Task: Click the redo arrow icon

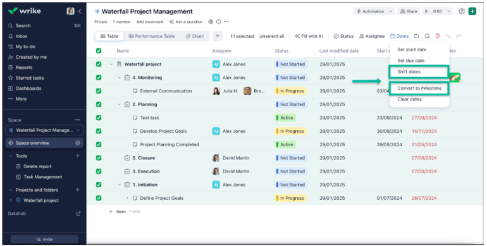Action: tap(459, 36)
